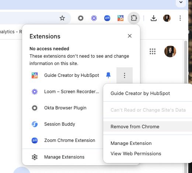Click the Okta icon in extensions list
Image resolution: width=192 pixels, height=173 pixels.
click(35, 108)
